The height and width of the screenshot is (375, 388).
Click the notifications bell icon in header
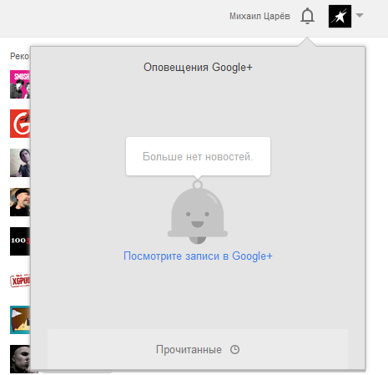307,16
